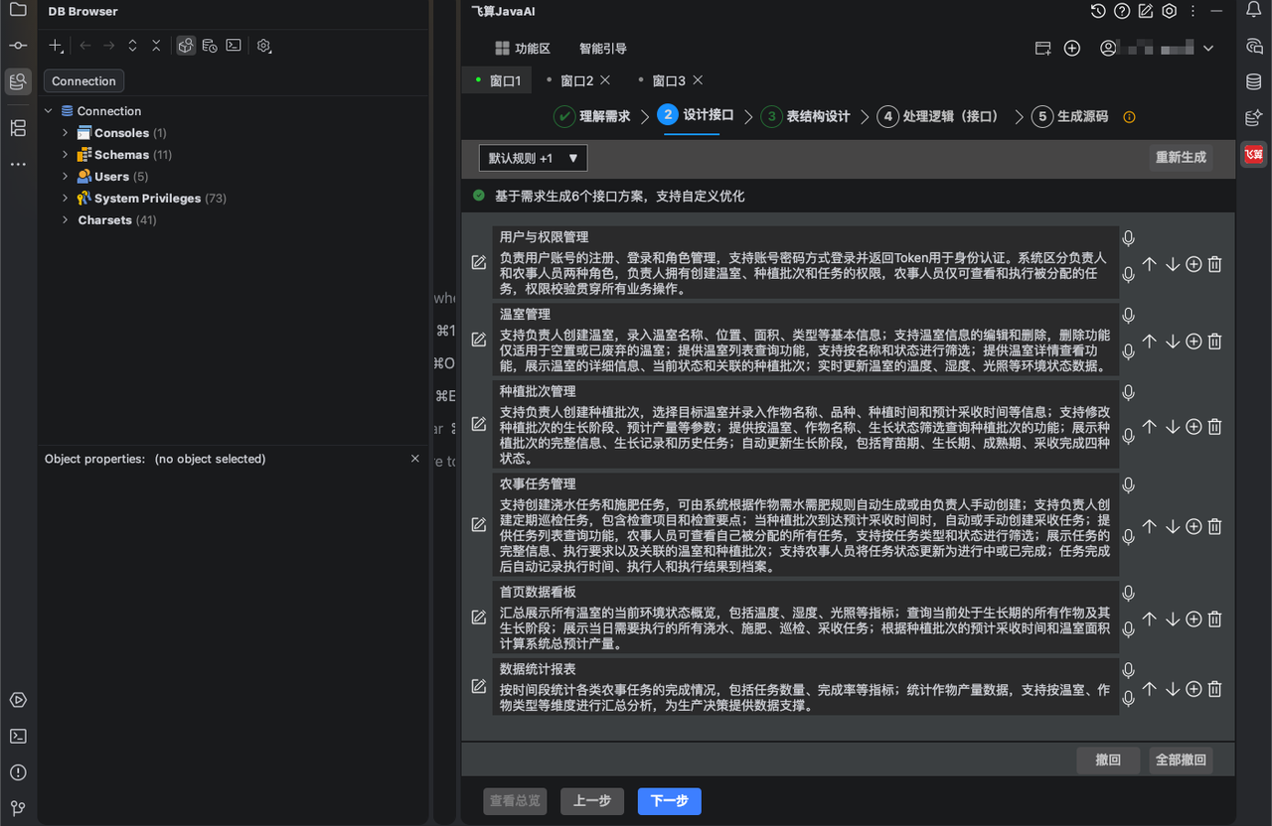This screenshot has width=1272, height=826.
Task: Open the 功能区 tab
Action: 523,49
